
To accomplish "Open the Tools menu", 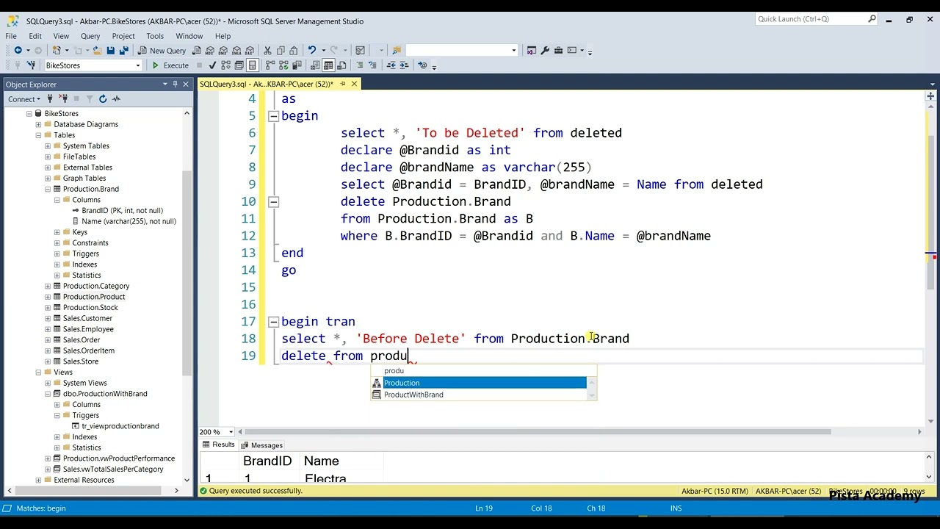I will pos(155,36).
